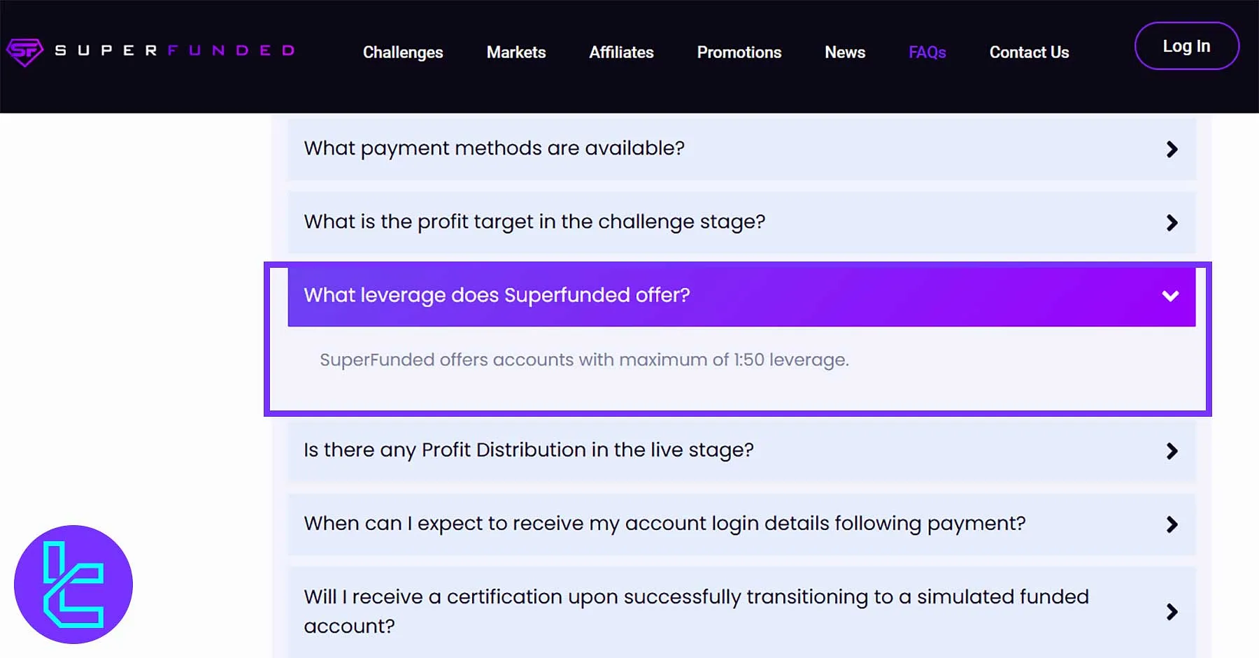This screenshot has width=1259, height=658.
Task: Navigate to the Markets section
Action: pyautogui.click(x=515, y=52)
